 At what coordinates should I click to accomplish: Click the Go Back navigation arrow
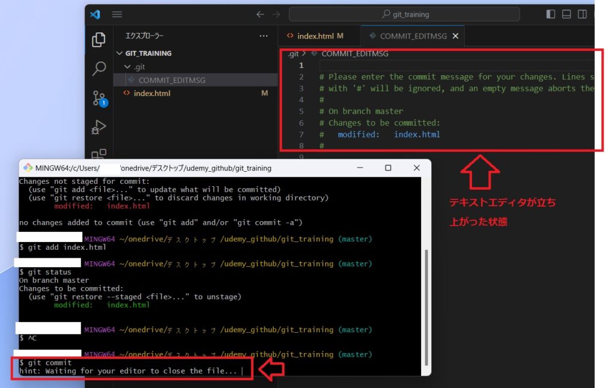point(260,14)
